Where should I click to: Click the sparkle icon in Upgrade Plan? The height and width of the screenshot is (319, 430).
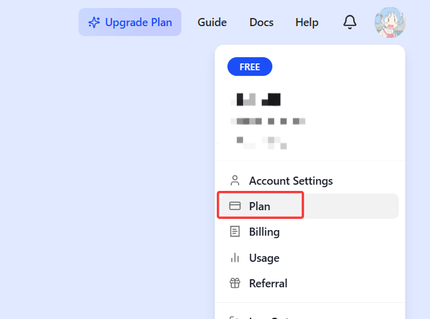click(94, 22)
